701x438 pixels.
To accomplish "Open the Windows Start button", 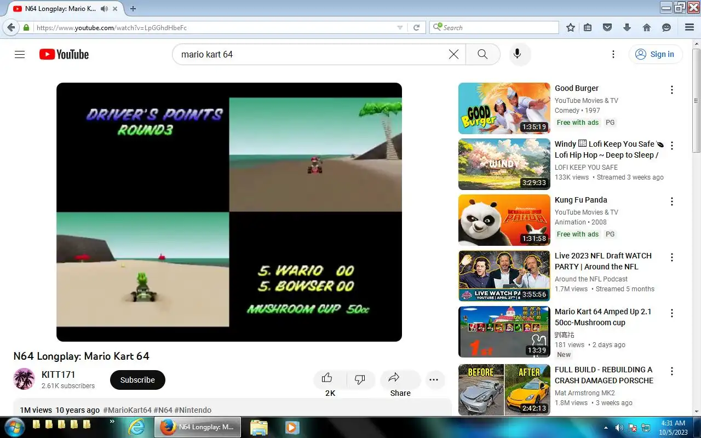I will pos(14,427).
